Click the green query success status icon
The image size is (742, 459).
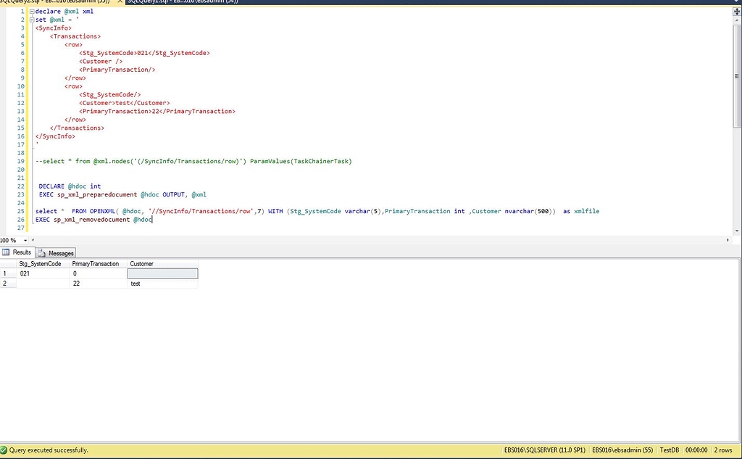pos(4,450)
